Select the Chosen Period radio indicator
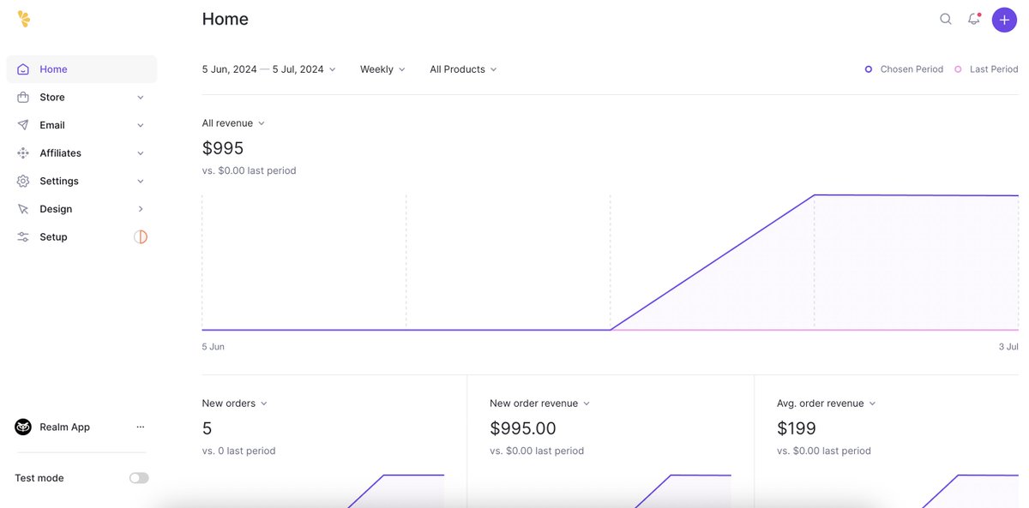Screen dimensions: 1029x508 click(869, 69)
